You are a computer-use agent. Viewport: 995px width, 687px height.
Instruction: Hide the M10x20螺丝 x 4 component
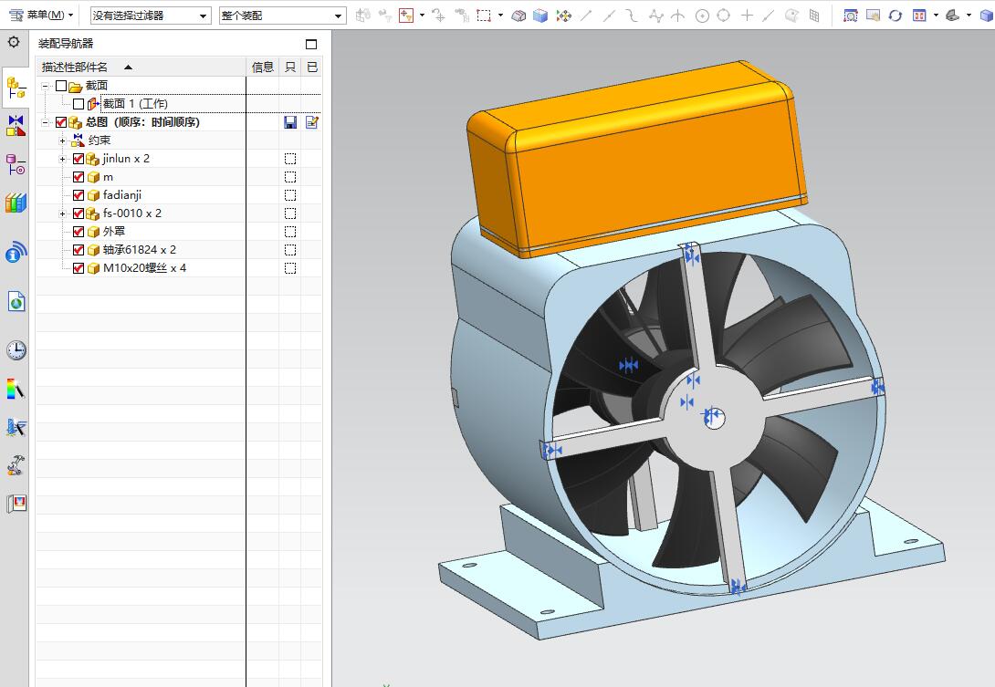pos(79,268)
